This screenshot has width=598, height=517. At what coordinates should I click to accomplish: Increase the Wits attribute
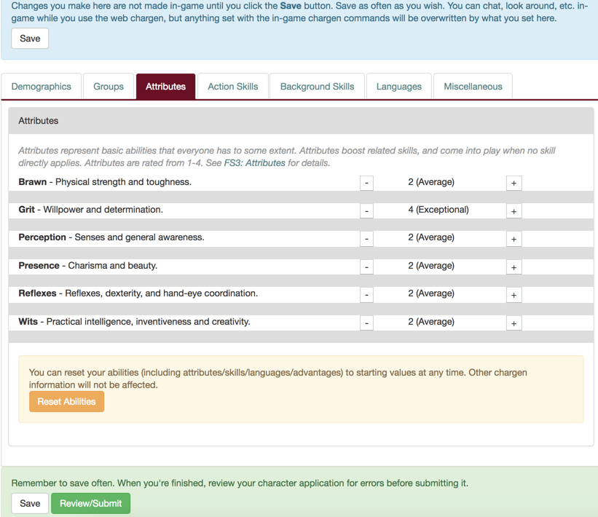coord(514,323)
